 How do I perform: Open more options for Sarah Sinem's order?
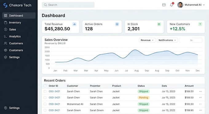[x=200, y=110]
